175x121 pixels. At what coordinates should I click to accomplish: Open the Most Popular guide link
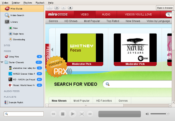[92, 21]
